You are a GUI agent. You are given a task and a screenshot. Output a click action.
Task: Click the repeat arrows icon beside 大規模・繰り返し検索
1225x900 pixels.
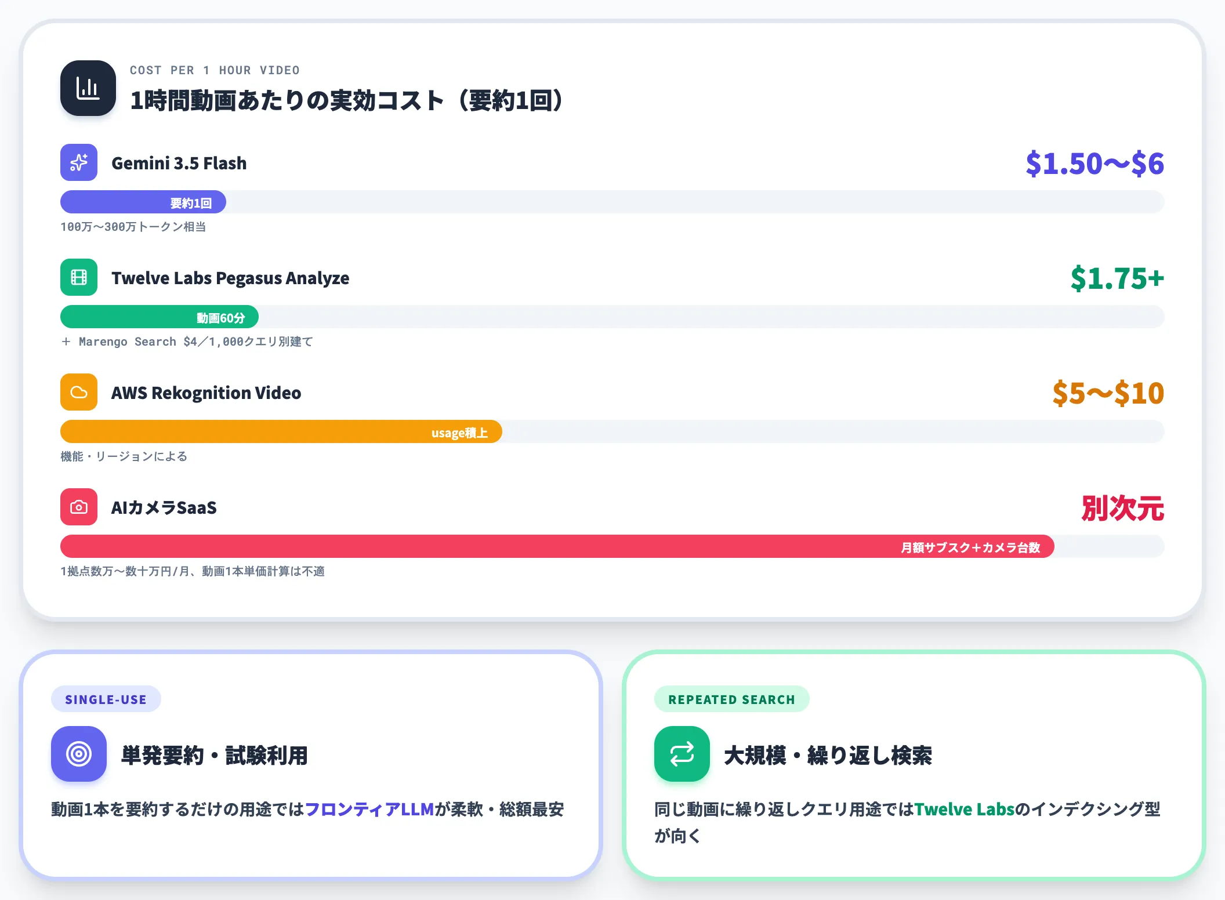pyautogui.click(x=682, y=754)
